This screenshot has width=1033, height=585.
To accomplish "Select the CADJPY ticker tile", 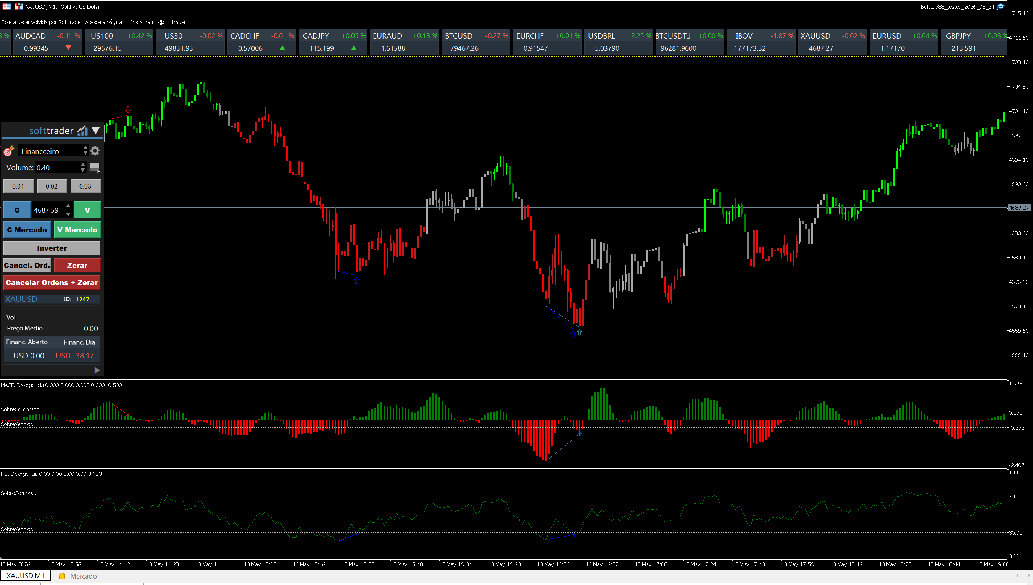I will click(x=333, y=42).
